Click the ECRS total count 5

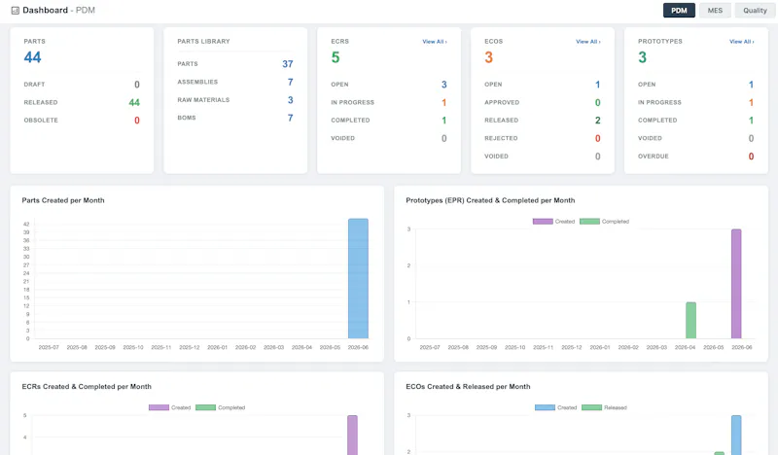click(x=336, y=57)
